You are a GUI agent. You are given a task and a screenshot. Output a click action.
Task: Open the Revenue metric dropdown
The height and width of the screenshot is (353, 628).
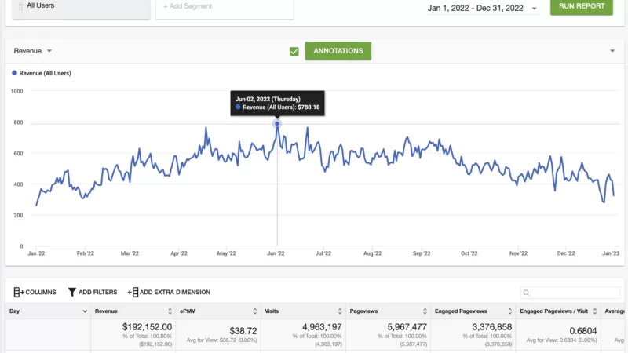[x=49, y=51]
